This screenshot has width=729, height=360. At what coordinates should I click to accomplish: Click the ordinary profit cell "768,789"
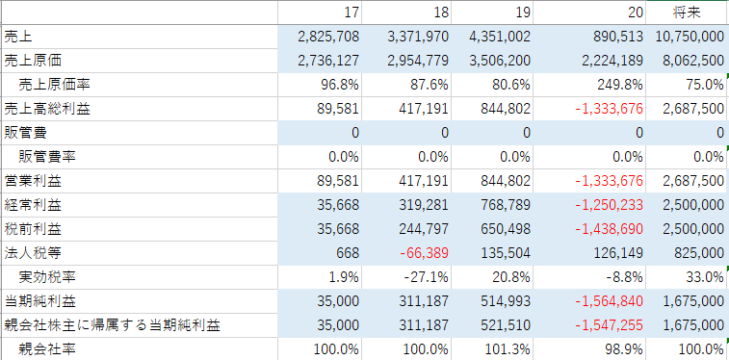491,205
